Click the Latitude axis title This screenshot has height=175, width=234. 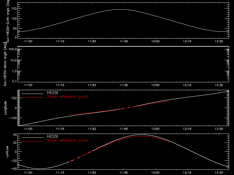click(x=7, y=152)
